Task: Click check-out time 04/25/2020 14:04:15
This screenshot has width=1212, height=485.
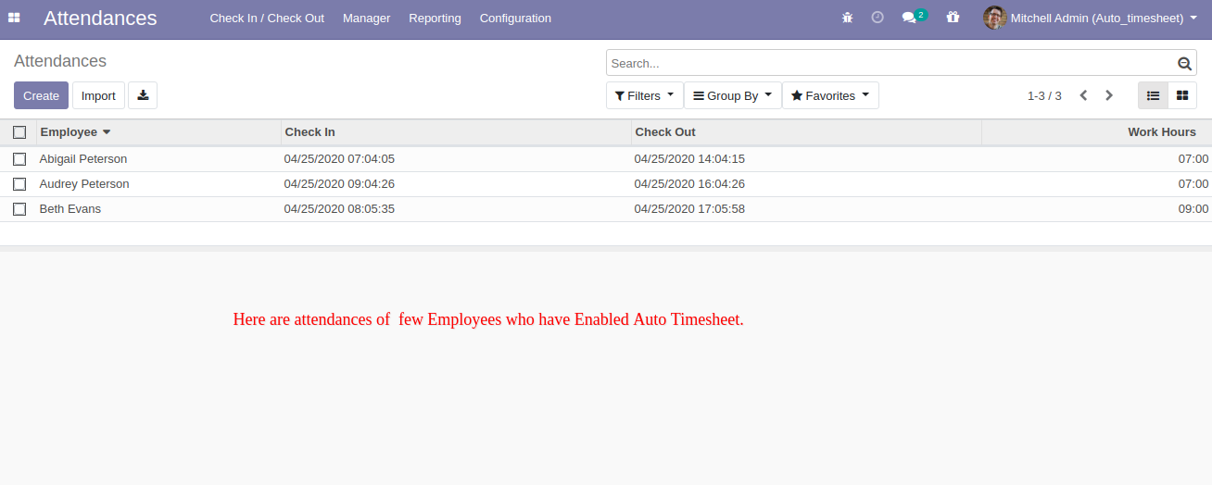Action: coord(689,159)
